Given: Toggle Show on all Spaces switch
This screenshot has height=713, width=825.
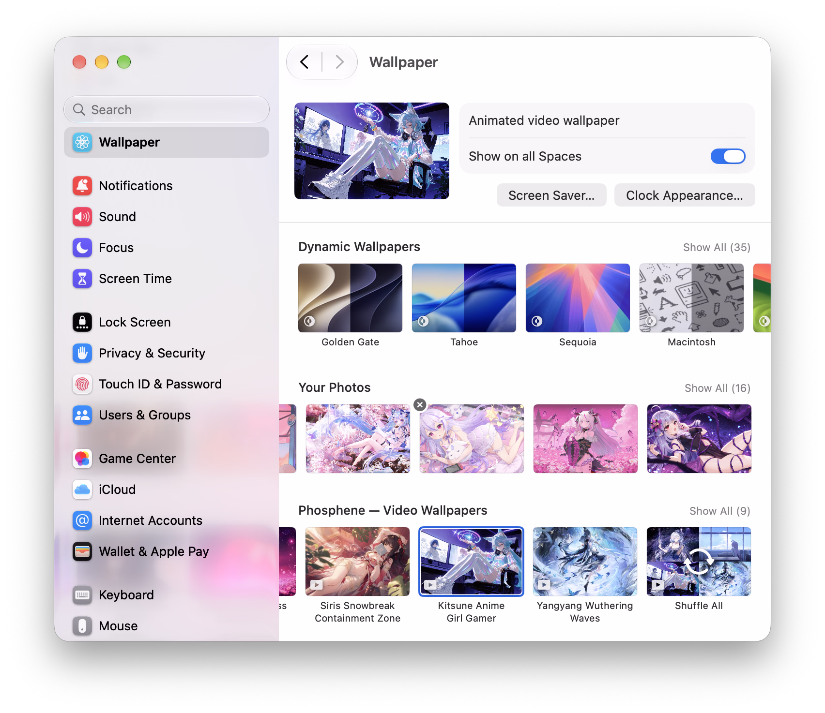Looking at the screenshot, I should (728, 156).
